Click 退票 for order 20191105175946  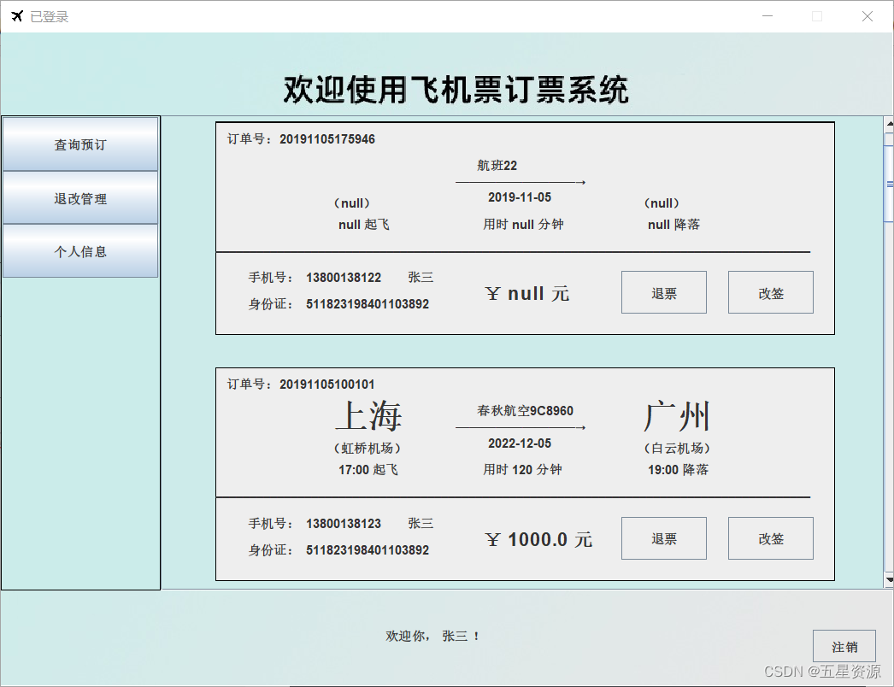[663, 292]
